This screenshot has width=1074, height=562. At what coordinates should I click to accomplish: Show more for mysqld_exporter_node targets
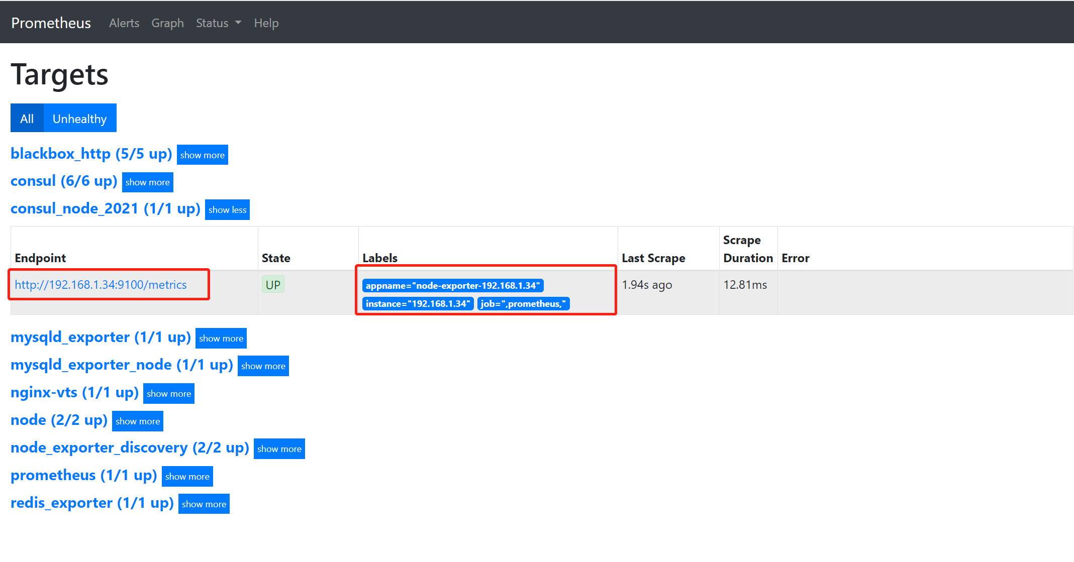263,366
